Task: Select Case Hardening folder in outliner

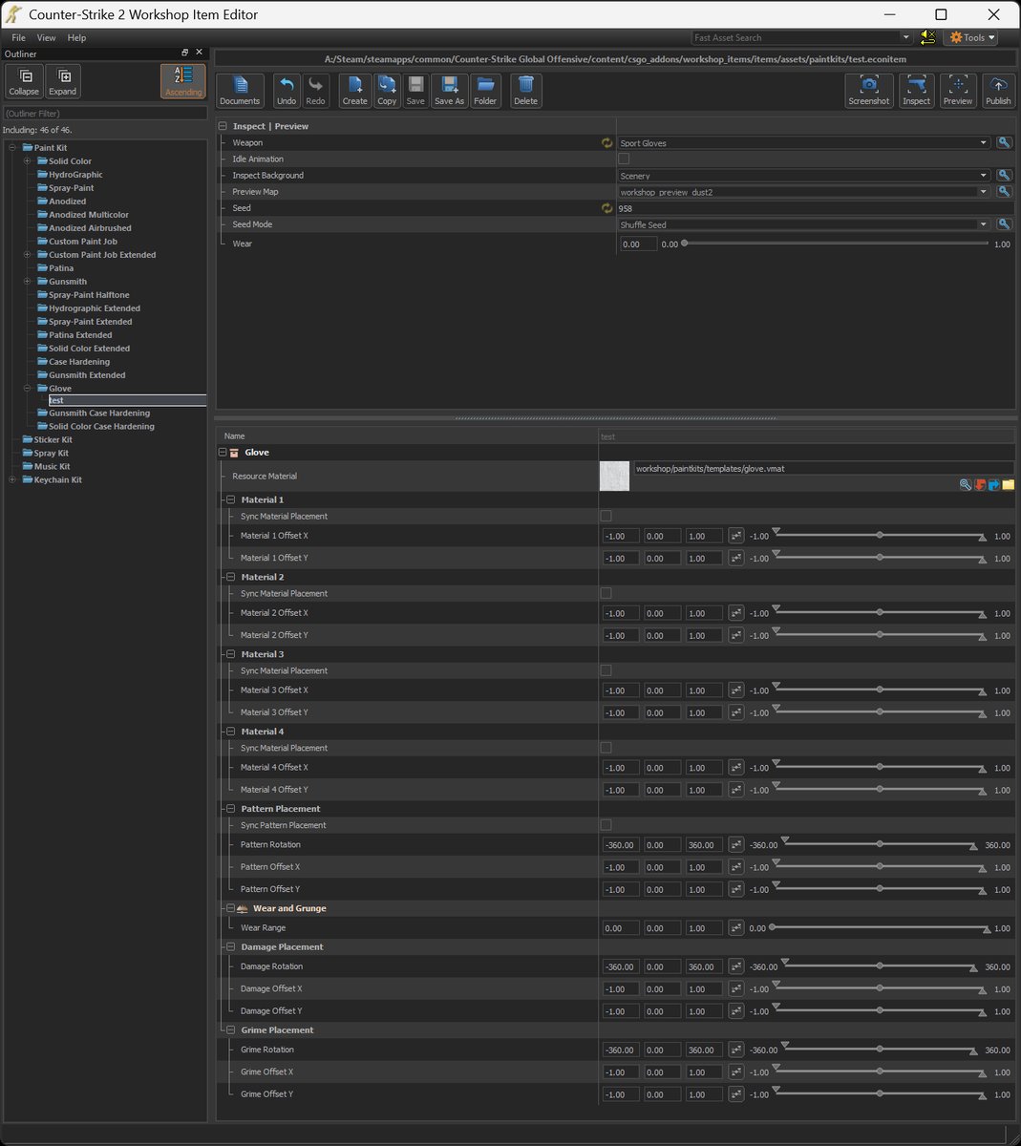Action: tap(79, 362)
